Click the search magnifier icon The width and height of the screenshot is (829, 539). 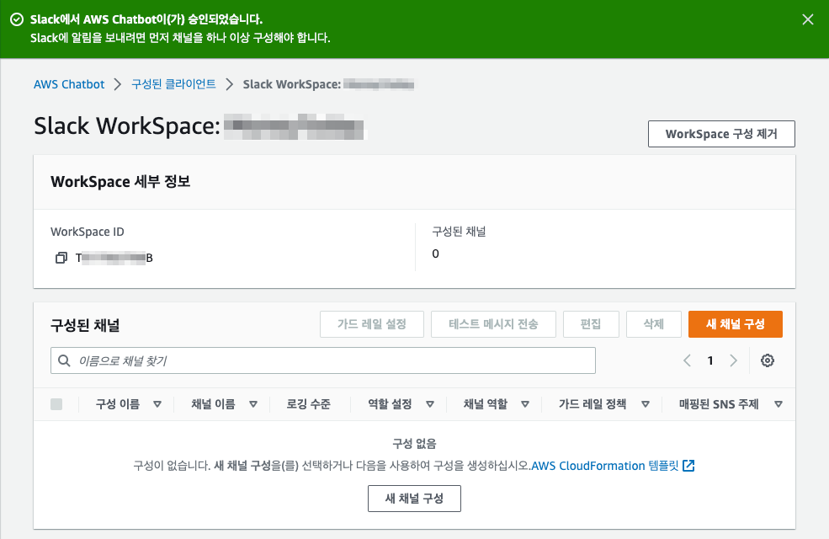[64, 360]
